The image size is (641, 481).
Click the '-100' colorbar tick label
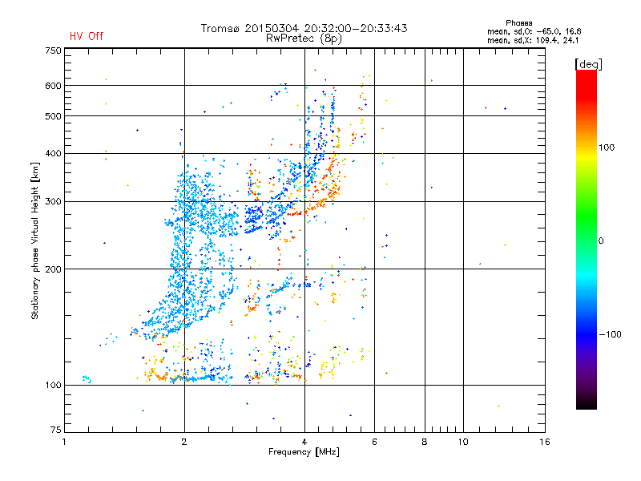click(611, 334)
